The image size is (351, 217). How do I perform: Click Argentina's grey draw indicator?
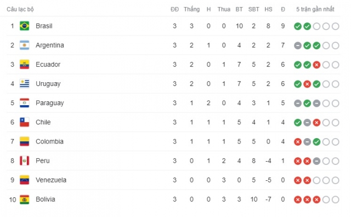(x=298, y=45)
